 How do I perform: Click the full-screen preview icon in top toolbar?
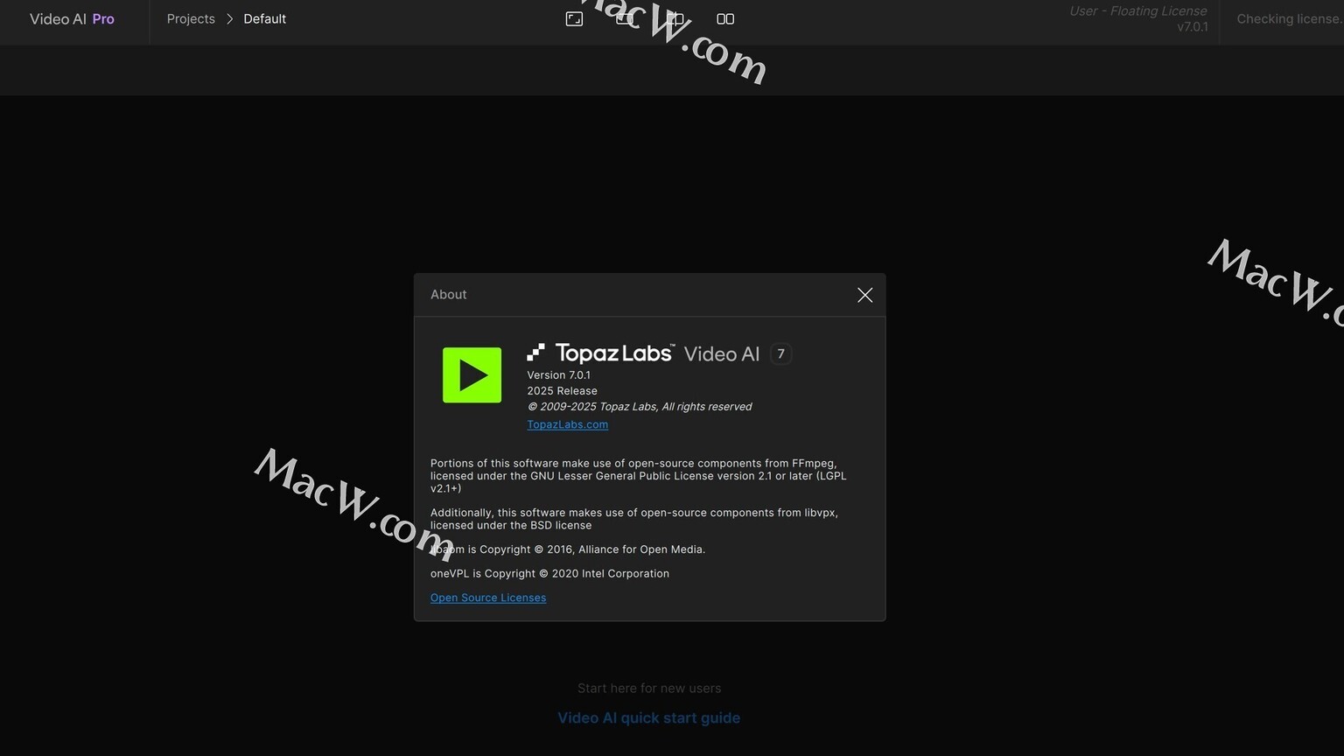[574, 18]
